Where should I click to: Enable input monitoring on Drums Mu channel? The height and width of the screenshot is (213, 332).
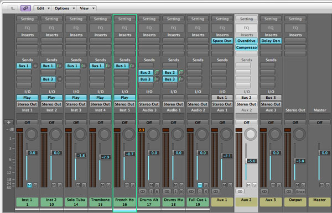coord(175,191)
